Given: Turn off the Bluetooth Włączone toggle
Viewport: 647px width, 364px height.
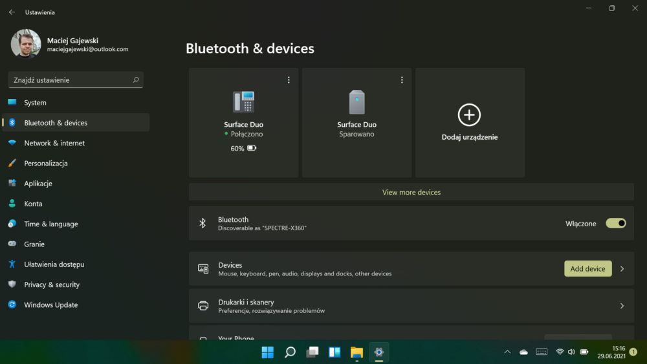Looking at the screenshot, I should 616,224.
